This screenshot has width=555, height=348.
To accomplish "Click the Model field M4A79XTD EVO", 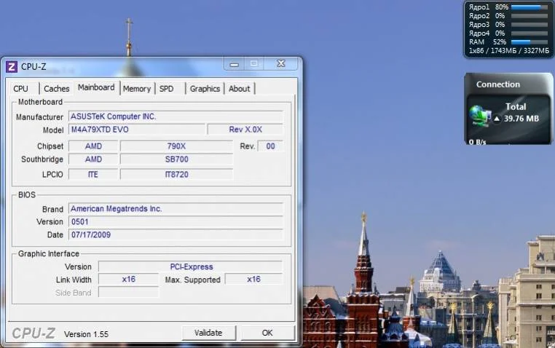I will [137, 130].
